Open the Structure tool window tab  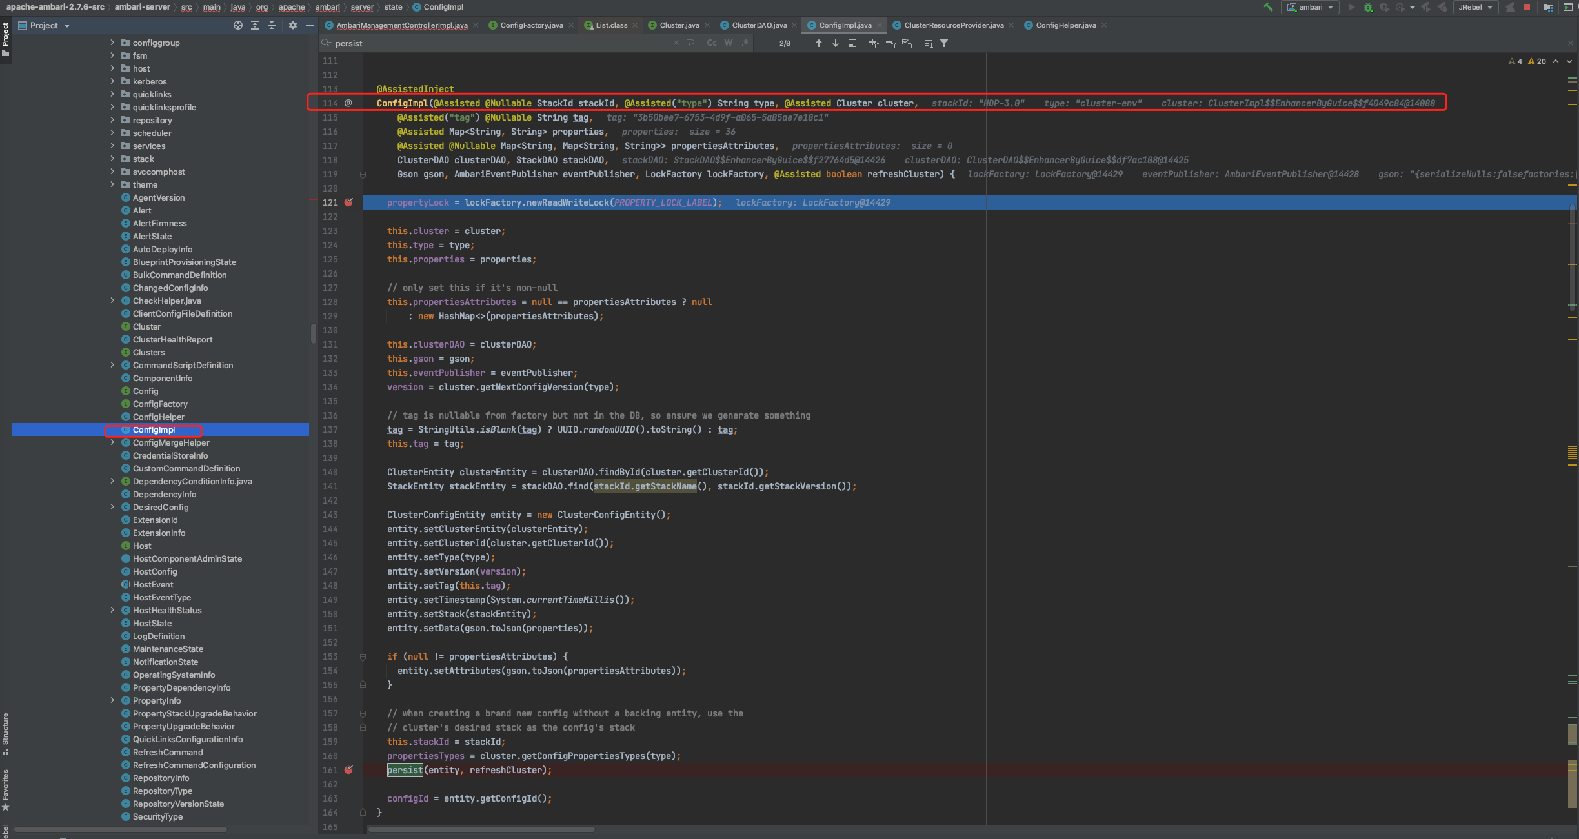coord(6,733)
